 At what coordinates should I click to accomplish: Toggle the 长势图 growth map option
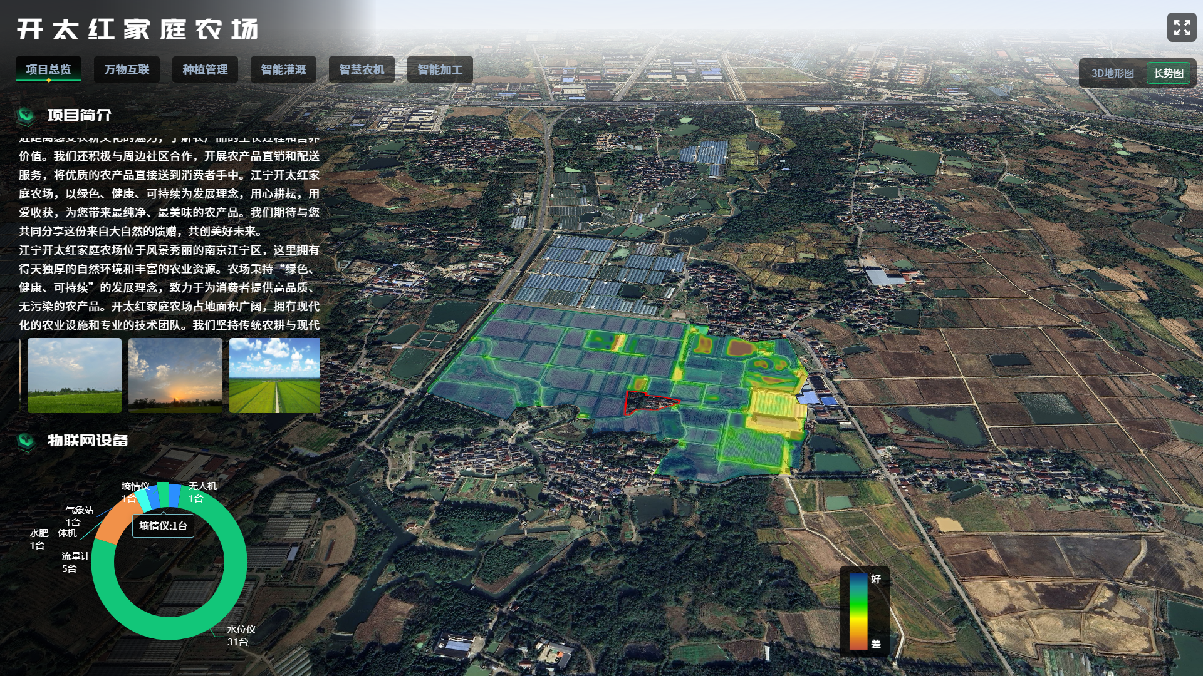1168,73
